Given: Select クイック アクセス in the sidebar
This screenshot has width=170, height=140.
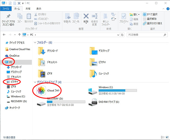Looking at the screenshot, I should (x=15, y=43).
